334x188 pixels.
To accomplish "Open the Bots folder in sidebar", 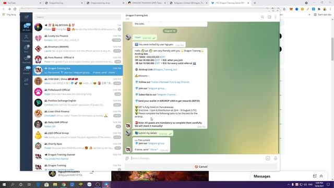I will pos(26,49).
